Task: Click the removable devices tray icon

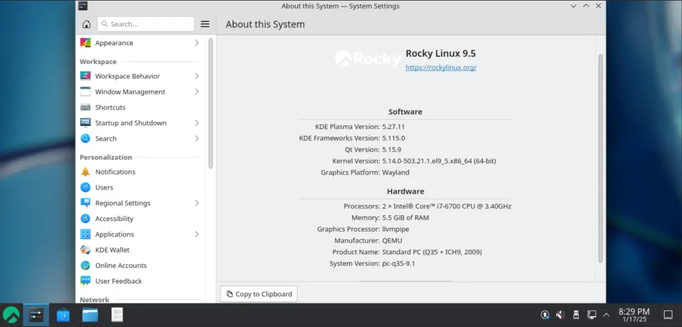Action: pos(576,314)
